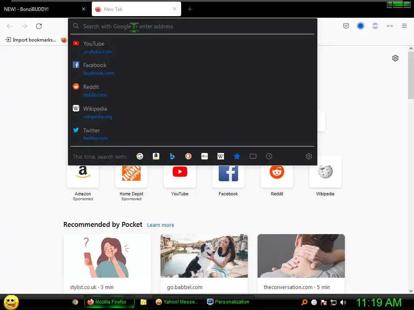The height and width of the screenshot is (310, 414).
Task: Switch to the NEW! - BonziBUDDY! tab
Action: [x=44, y=9]
